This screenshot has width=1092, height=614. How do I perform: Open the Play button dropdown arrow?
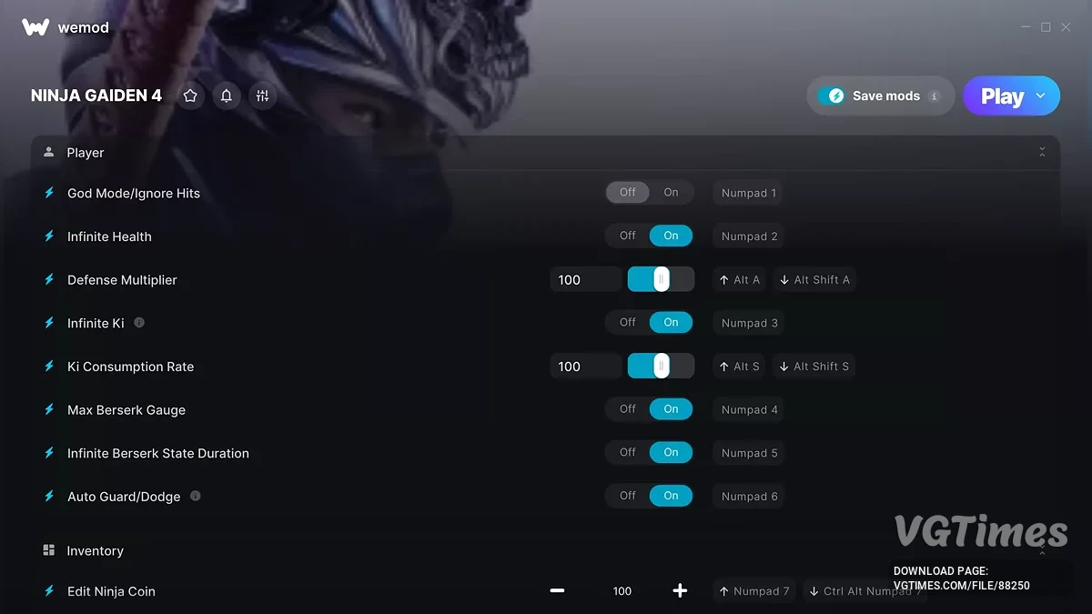1041,96
